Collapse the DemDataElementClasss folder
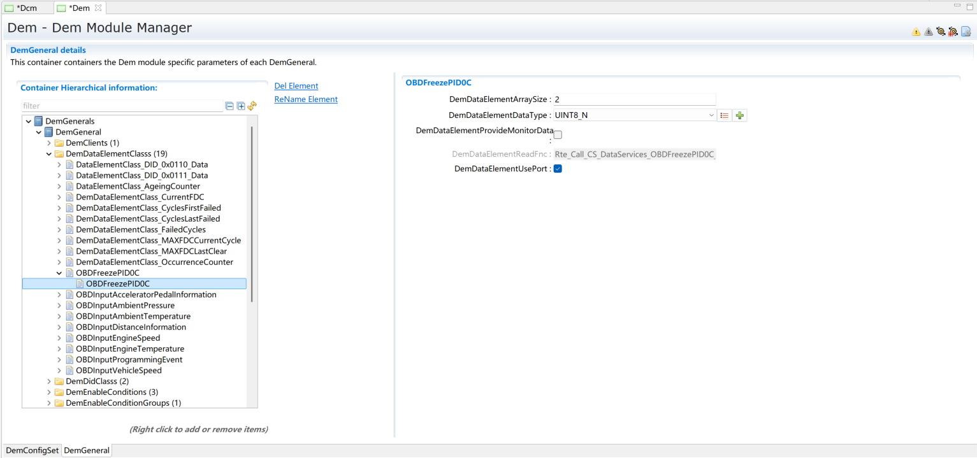Image resolution: width=977 pixels, height=458 pixels. point(49,154)
